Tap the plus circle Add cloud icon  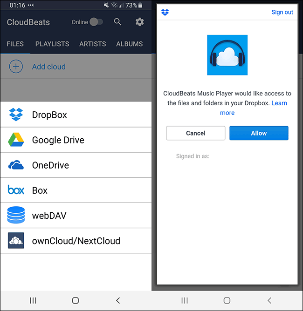coord(16,67)
